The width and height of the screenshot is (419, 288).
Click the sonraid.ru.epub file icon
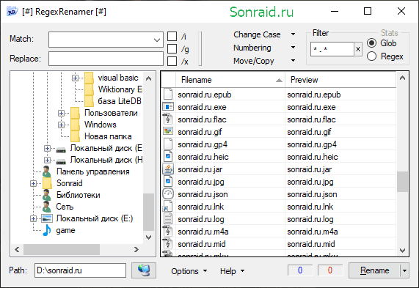click(x=168, y=95)
